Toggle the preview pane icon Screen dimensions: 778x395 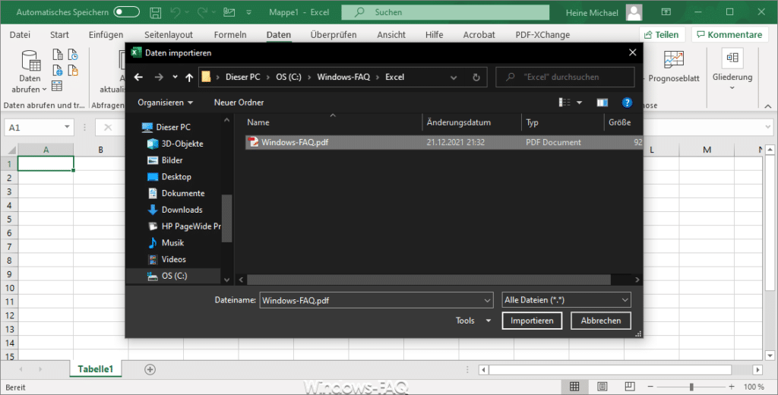click(602, 103)
